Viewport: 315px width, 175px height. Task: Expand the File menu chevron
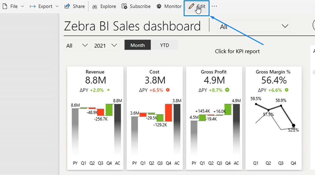click(x=23, y=6)
